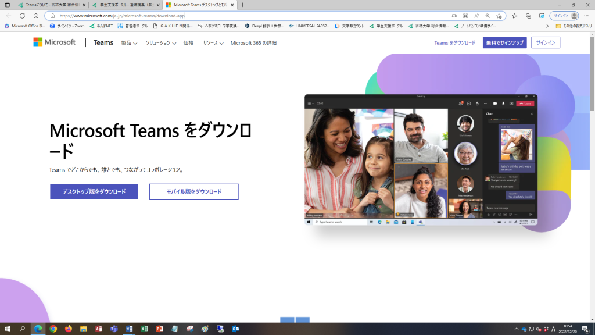Click the browser profile sign-in button
This screenshot has width=595, height=335.
[565, 16]
